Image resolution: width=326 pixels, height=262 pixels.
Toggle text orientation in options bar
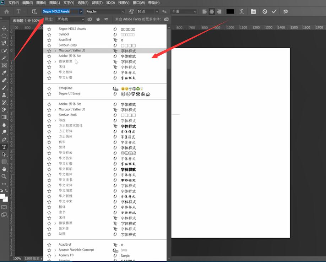pyautogui.click(x=34, y=11)
